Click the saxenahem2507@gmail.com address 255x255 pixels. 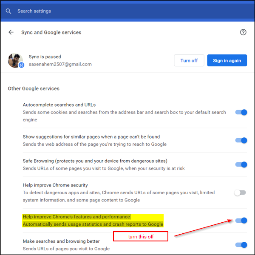coord(60,64)
